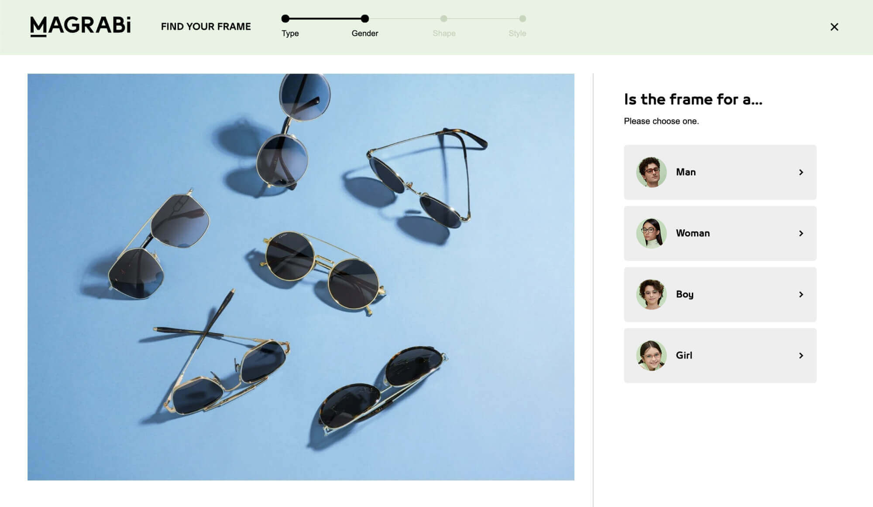Close the frame finder with X icon
This screenshot has width=873, height=507.
coord(834,27)
